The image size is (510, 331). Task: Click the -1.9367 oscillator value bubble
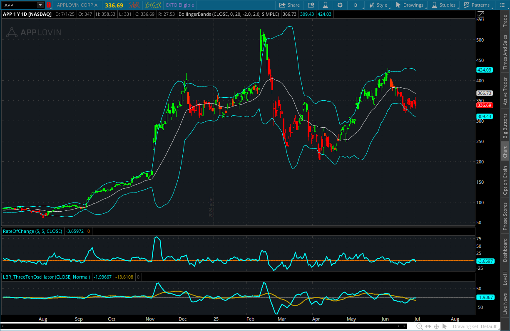tap(485, 297)
